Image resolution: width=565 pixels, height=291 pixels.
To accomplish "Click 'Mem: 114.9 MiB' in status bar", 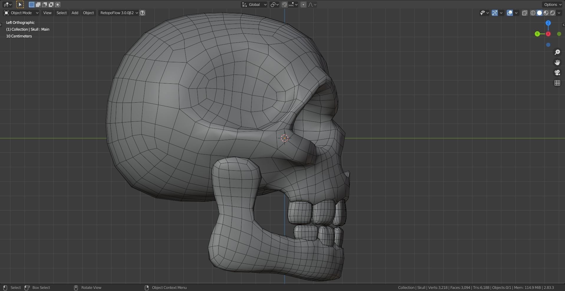I will coord(527,287).
